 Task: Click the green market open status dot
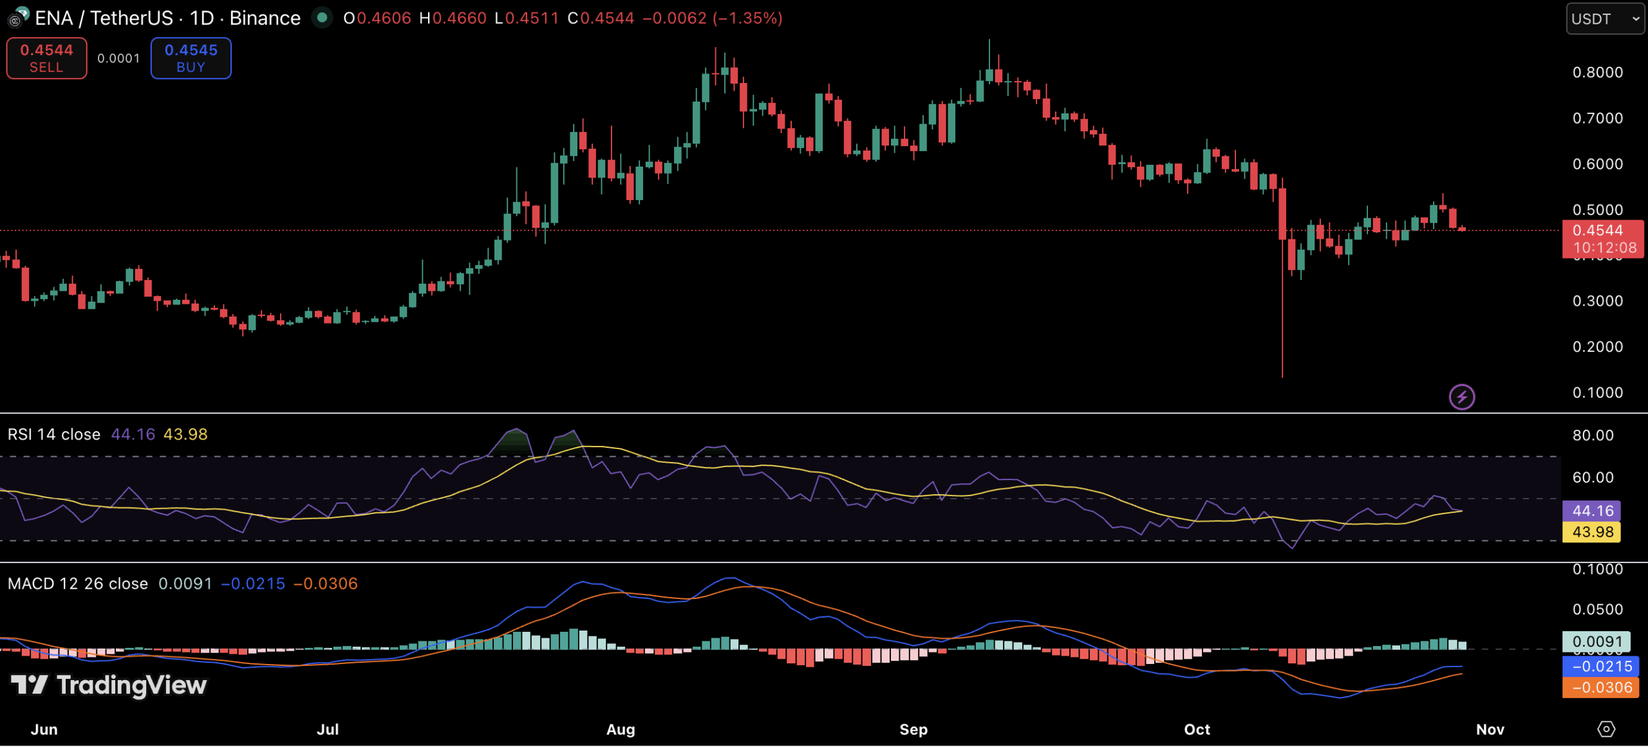322,17
